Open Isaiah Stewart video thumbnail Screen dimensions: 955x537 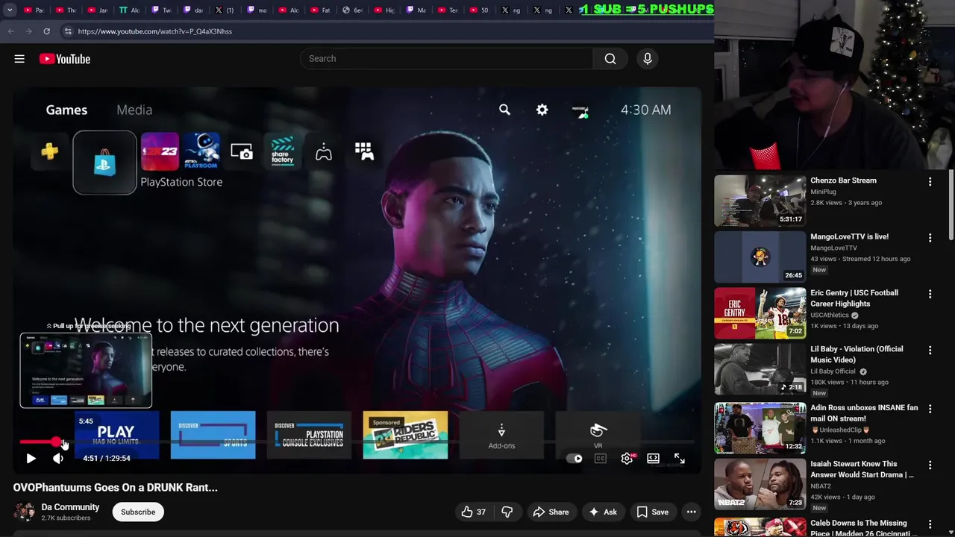[760, 484]
